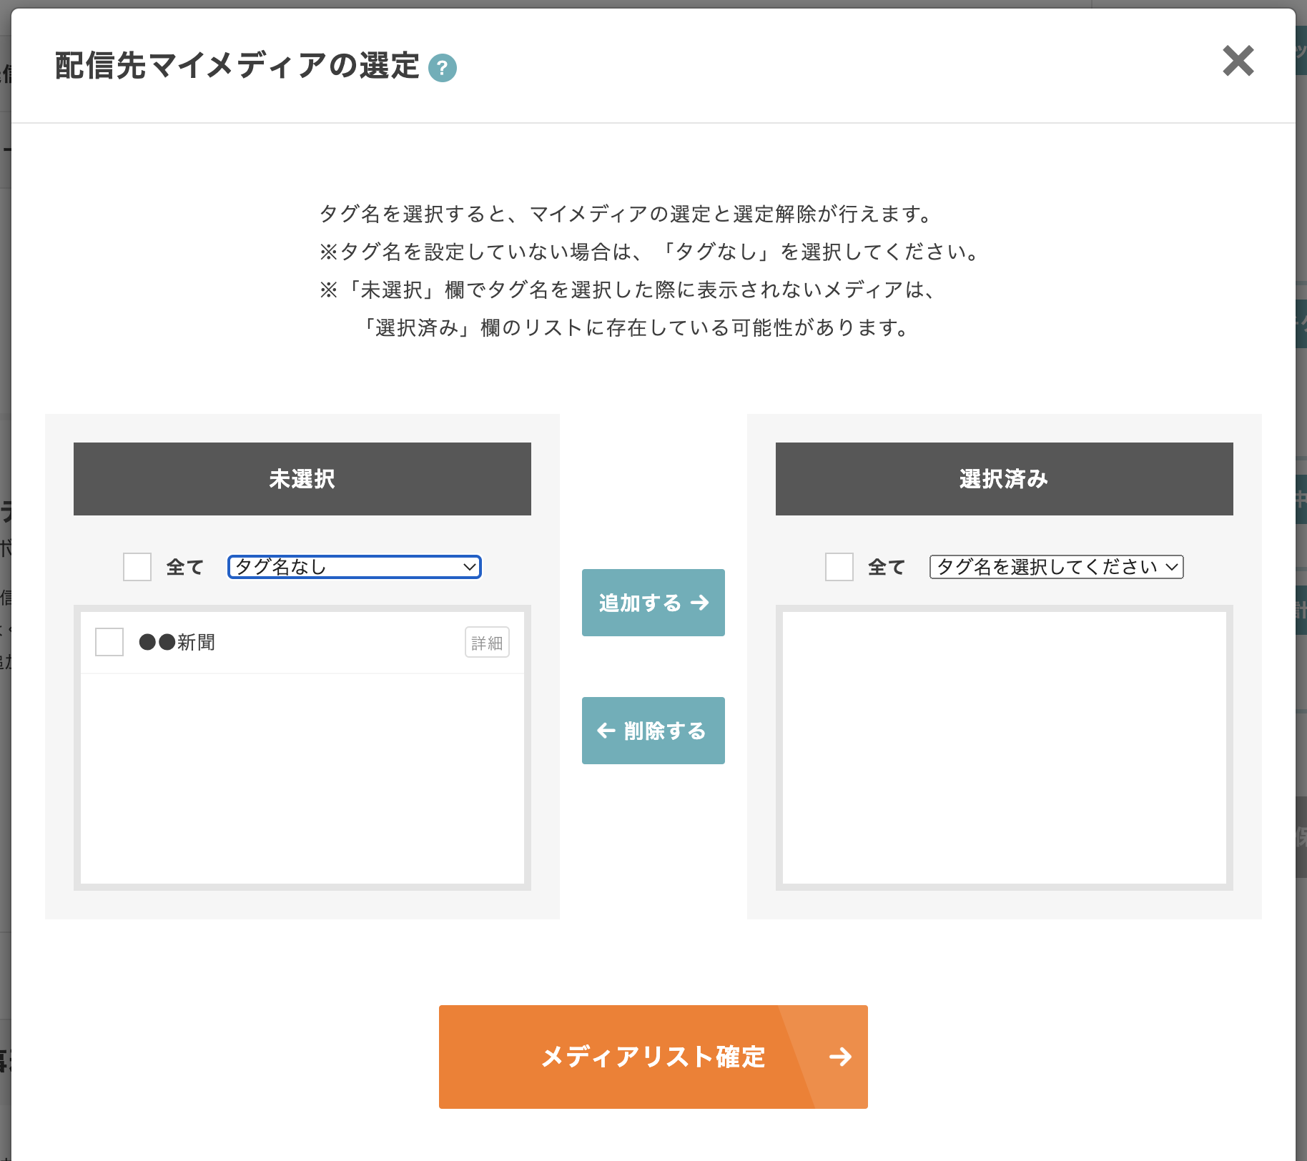The height and width of the screenshot is (1161, 1307).
Task: Confirm with the メディアリスト確定 button label
Action: [x=653, y=1057]
